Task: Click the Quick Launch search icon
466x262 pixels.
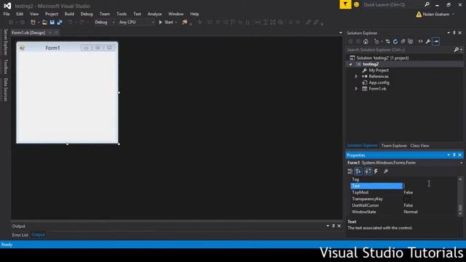Action: click(x=427, y=4)
